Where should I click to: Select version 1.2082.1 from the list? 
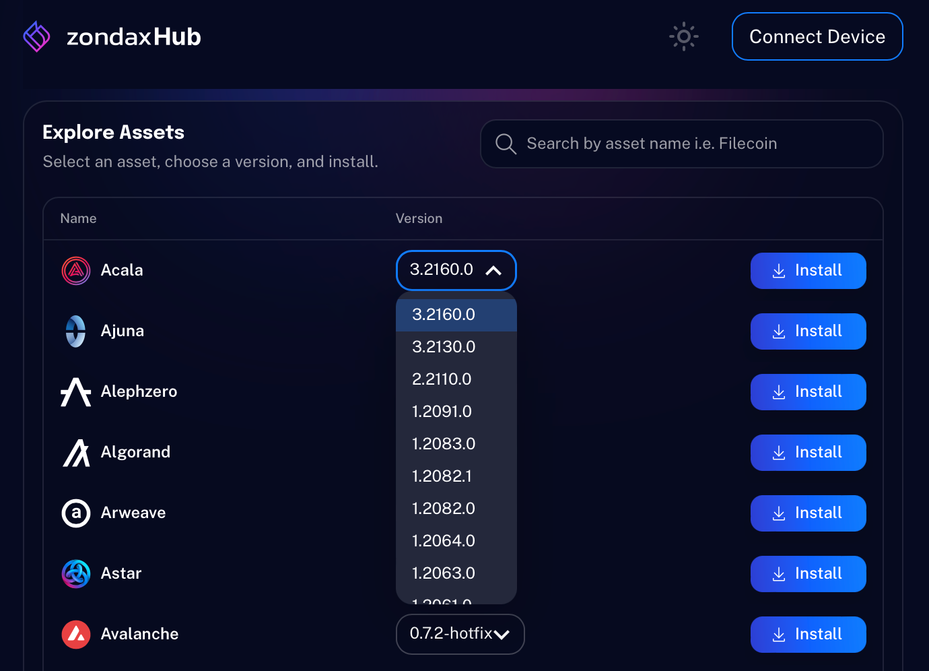[442, 476]
